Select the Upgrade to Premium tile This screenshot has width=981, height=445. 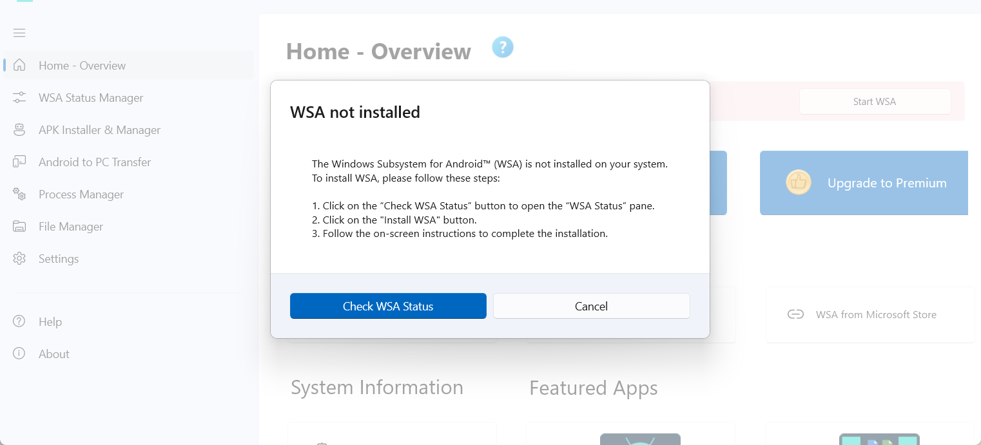point(864,183)
